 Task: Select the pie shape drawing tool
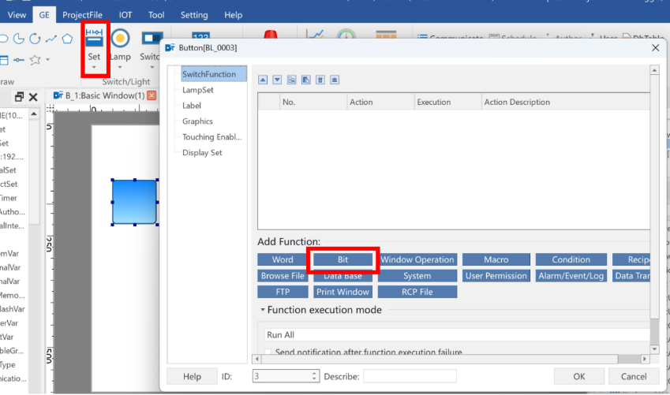click(x=19, y=39)
